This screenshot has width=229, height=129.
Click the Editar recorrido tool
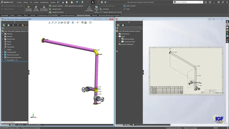[x=36, y=9]
